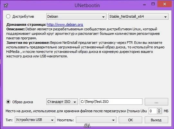Maximize the UNetbootin window
The image size is (174, 129).
coord(153,4)
